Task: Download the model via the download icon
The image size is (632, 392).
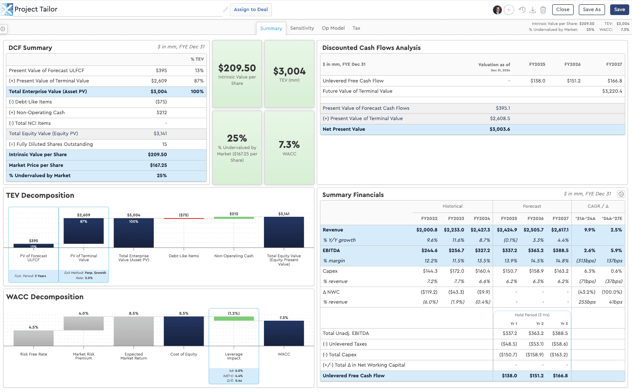Action: tap(533, 10)
